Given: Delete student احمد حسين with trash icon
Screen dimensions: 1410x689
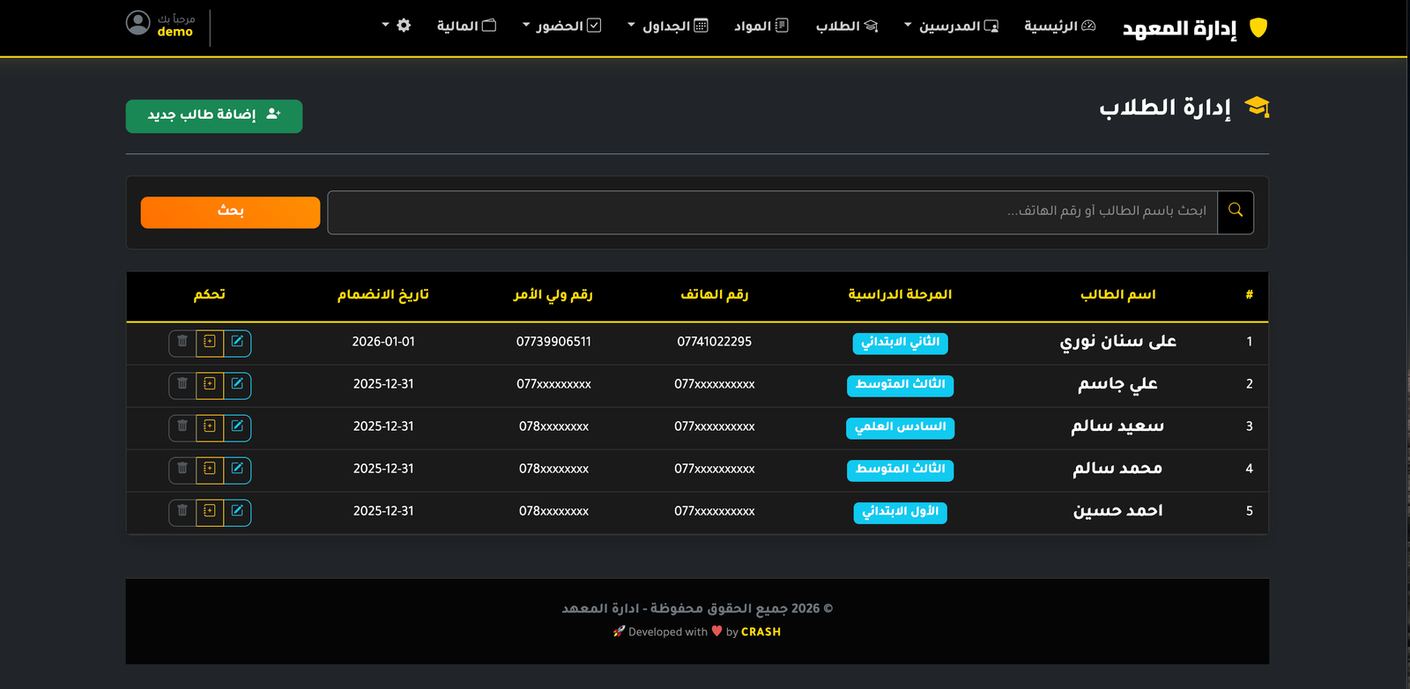Looking at the screenshot, I should [x=182, y=511].
